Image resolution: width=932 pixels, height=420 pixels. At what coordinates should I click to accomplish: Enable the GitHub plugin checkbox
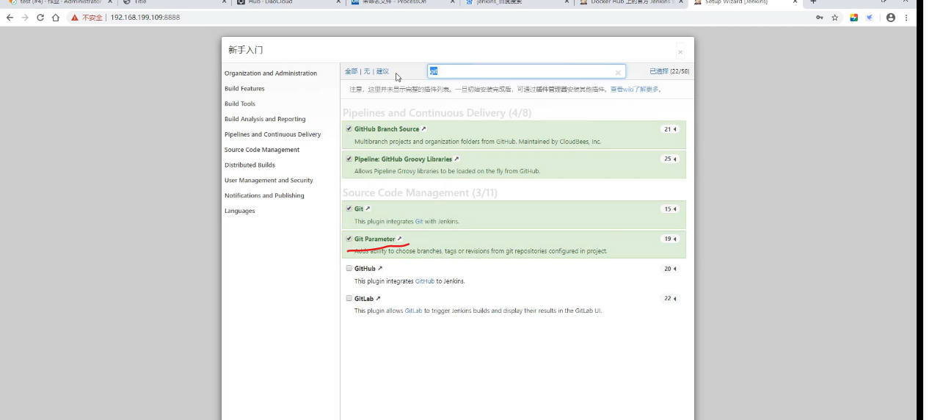[349, 269]
